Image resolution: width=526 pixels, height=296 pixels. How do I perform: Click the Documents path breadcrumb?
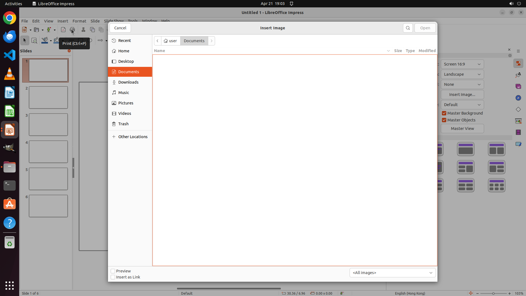(x=194, y=41)
